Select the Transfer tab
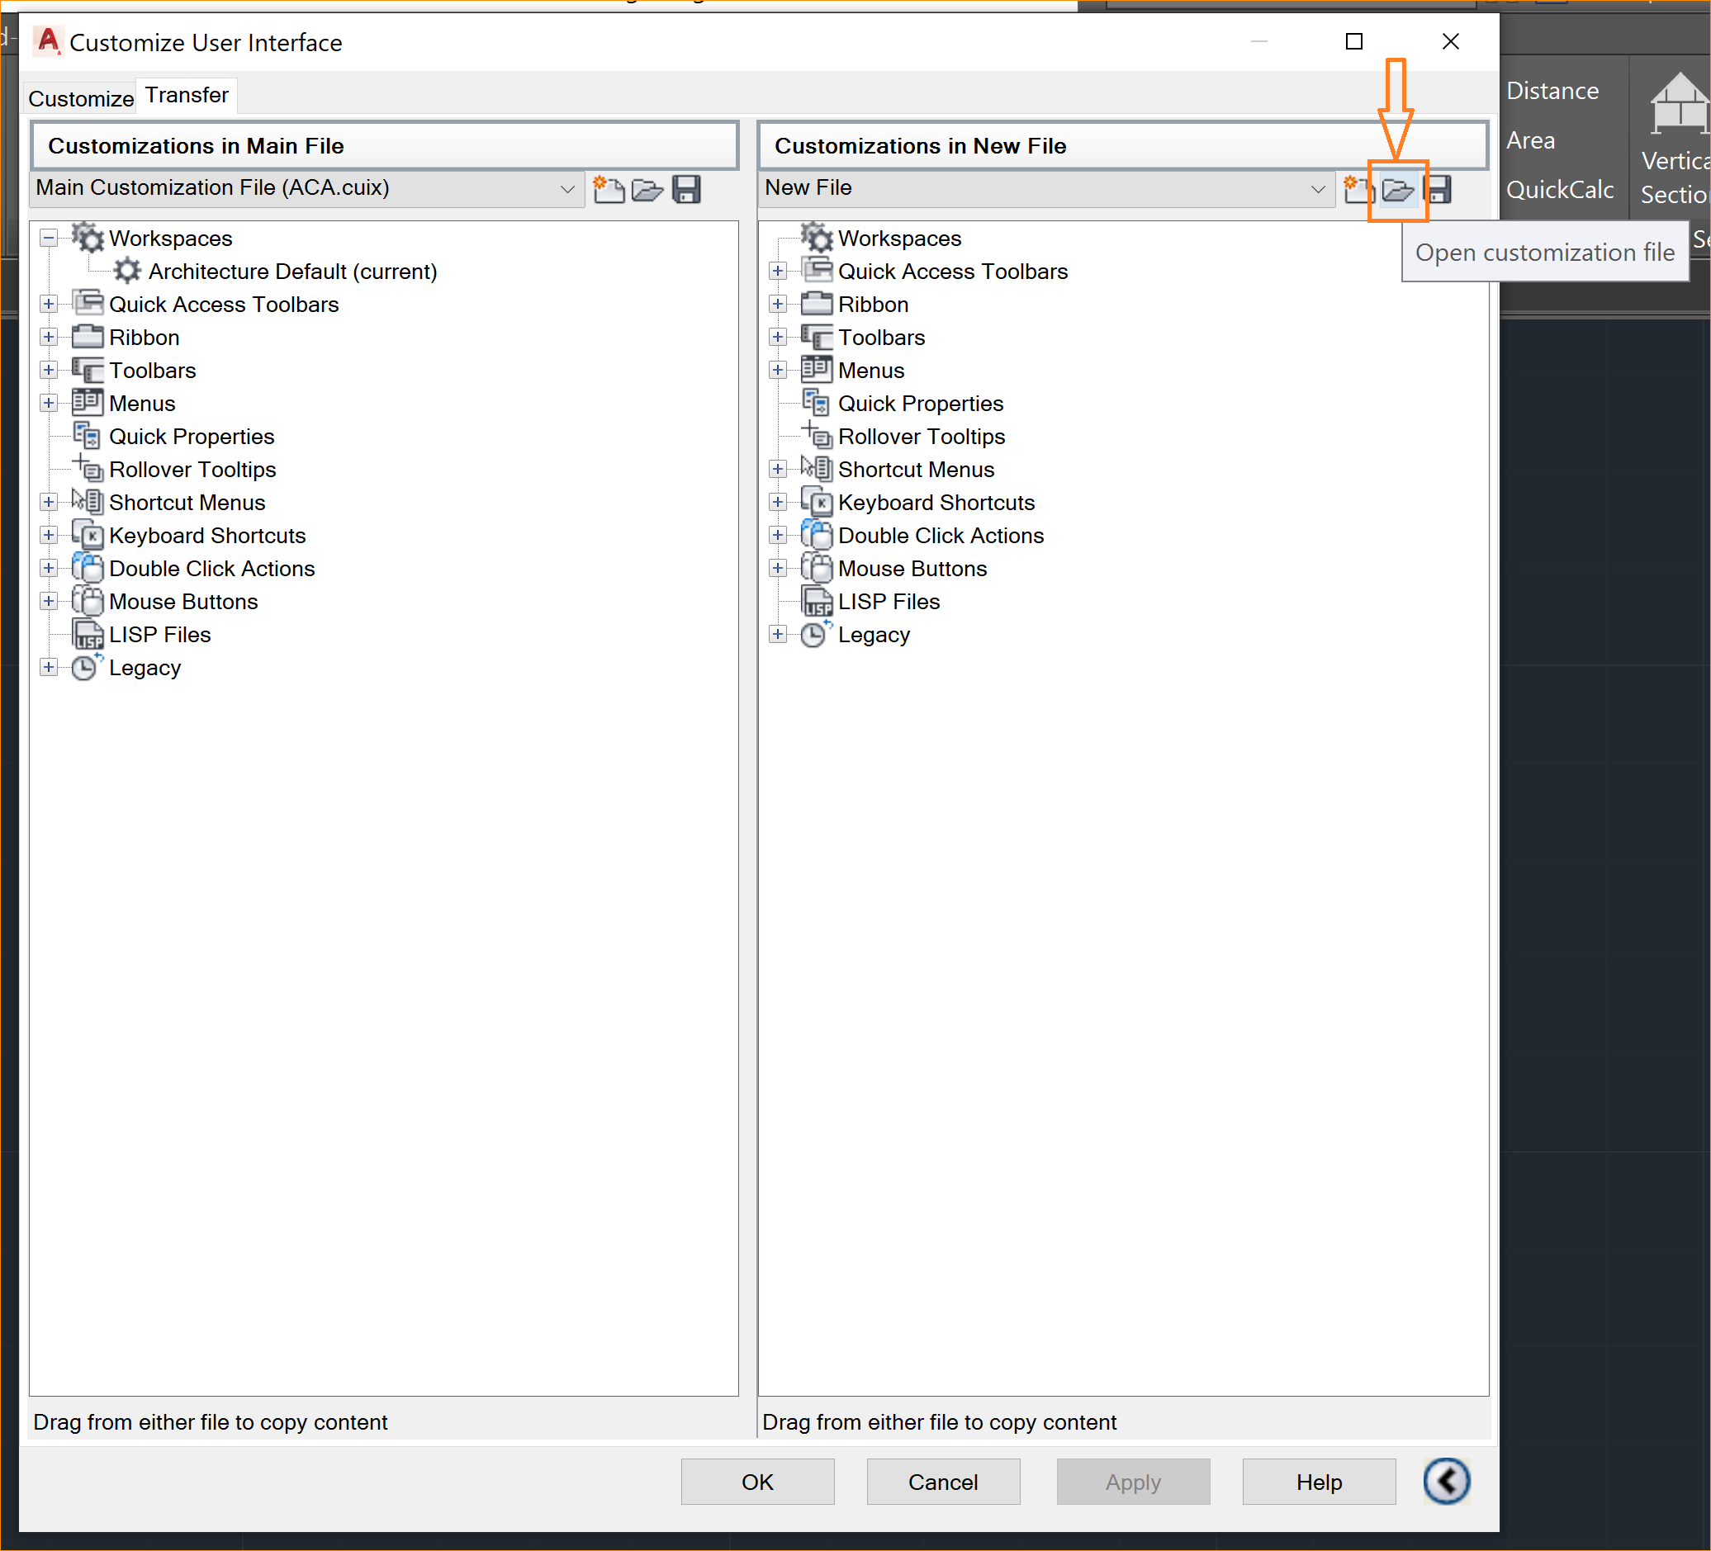The image size is (1711, 1551). click(x=187, y=92)
